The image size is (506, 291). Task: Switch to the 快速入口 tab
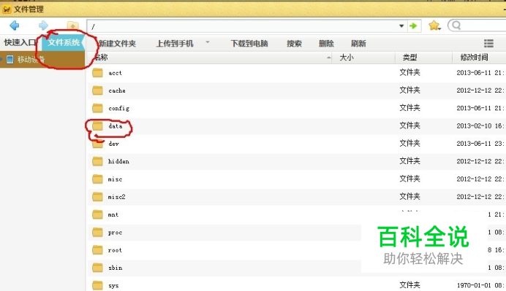pos(20,42)
